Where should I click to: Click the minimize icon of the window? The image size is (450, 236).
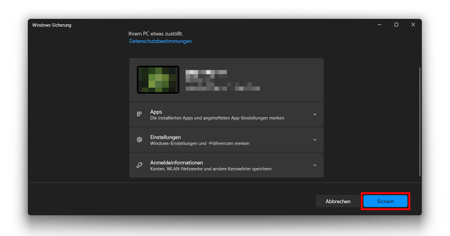(x=379, y=24)
